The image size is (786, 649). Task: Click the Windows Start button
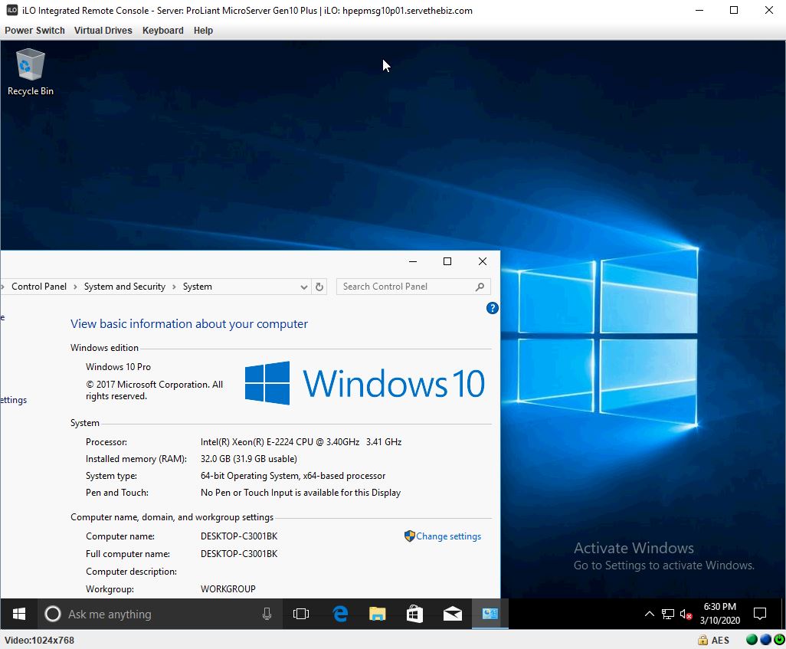(x=19, y=614)
